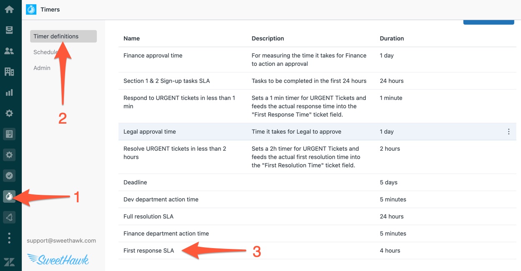This screenshot has height=271, width=521.
Task: Open the Organizations building icon
Action: coord(9,72)
